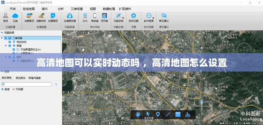The image size is (263, 125).
Task: Select the 我的地标 tree item label
Action: tap(21, 42)
